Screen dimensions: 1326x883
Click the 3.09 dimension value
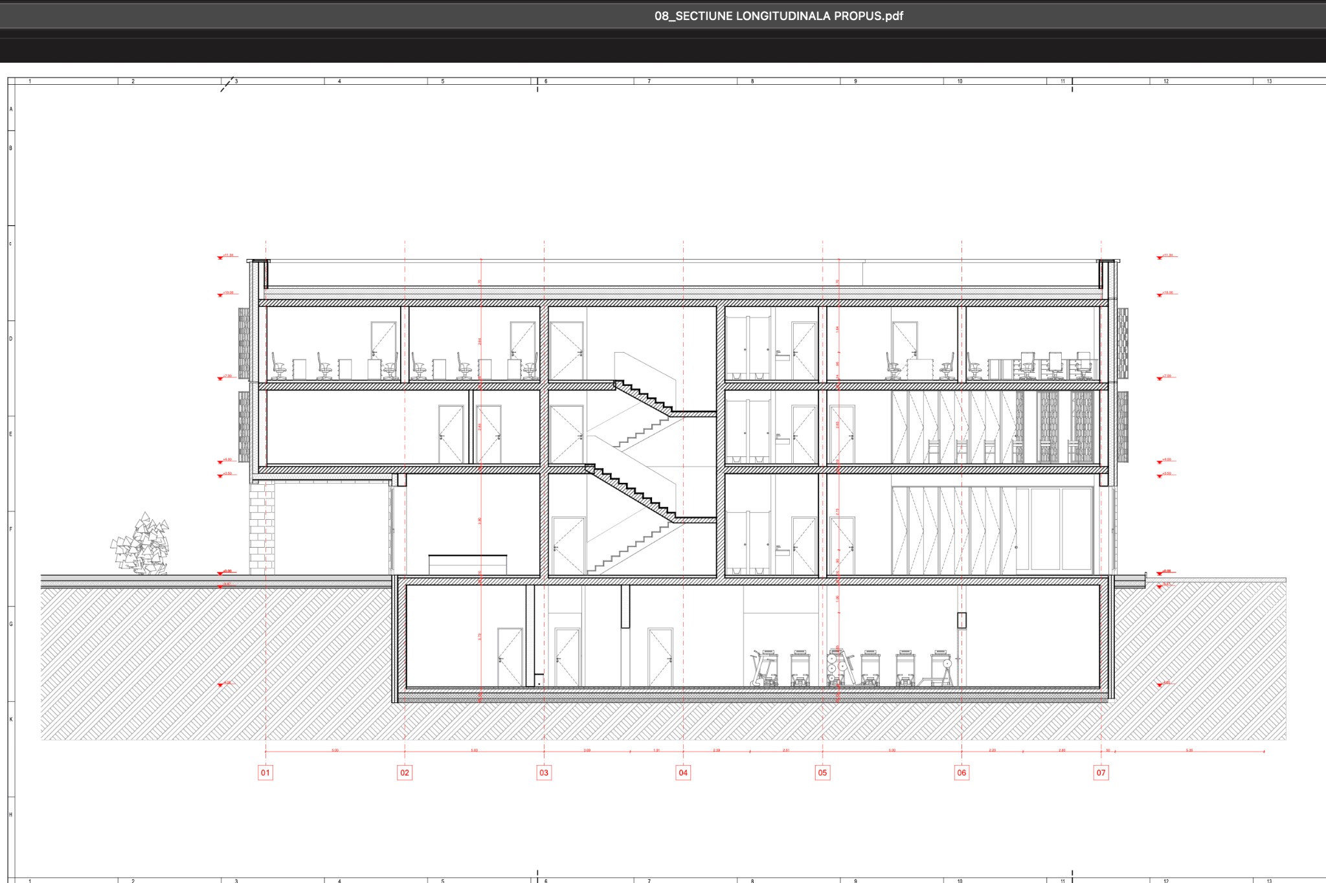click(587, 750)
